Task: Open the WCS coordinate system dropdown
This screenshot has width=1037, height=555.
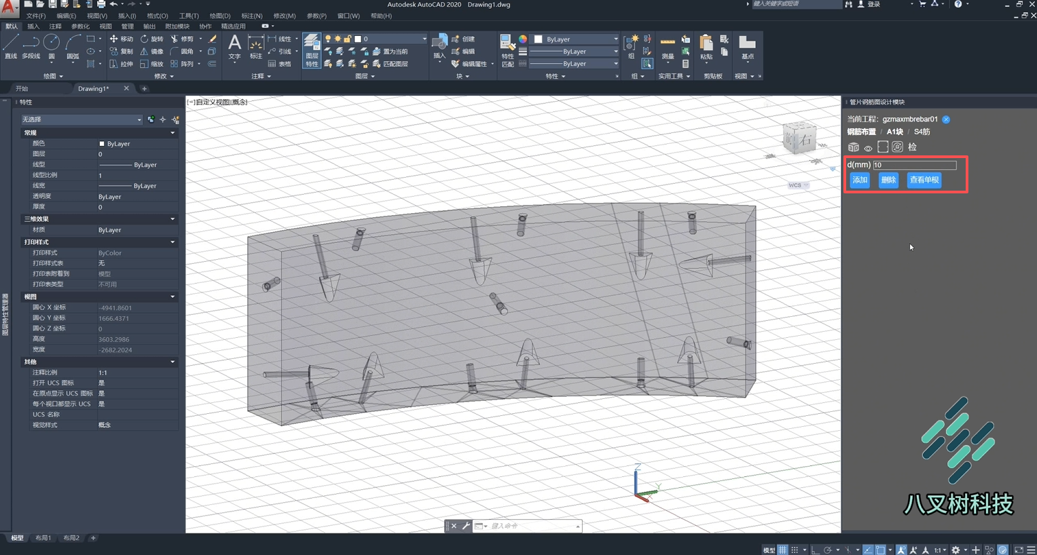Action: tap(798, 185)
